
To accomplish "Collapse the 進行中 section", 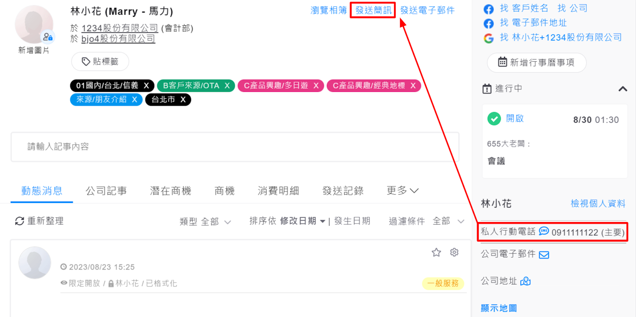I will click(x=622, y=89).
